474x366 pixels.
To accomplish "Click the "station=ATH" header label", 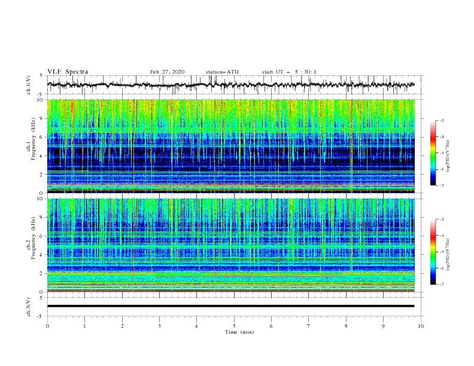I will 222,72.
